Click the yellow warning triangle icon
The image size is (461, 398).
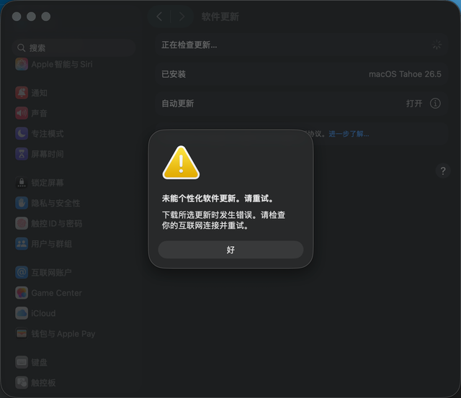[x=181, y=163]
